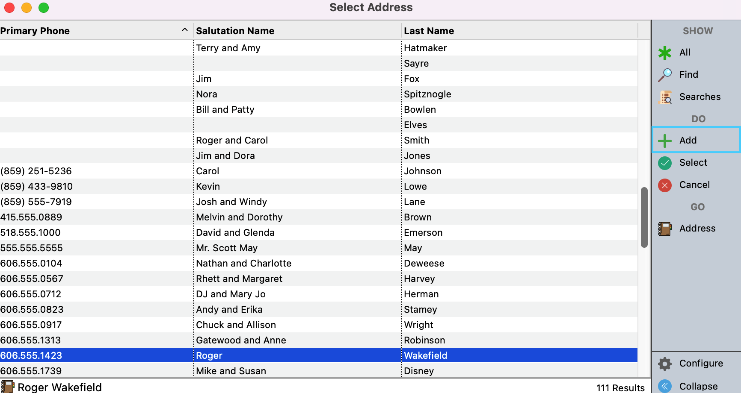Click the Cancel label in sidebar
Viewport: 741px width, 393px height.
694,185
